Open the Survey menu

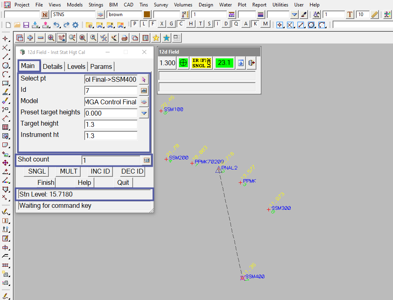161,5
